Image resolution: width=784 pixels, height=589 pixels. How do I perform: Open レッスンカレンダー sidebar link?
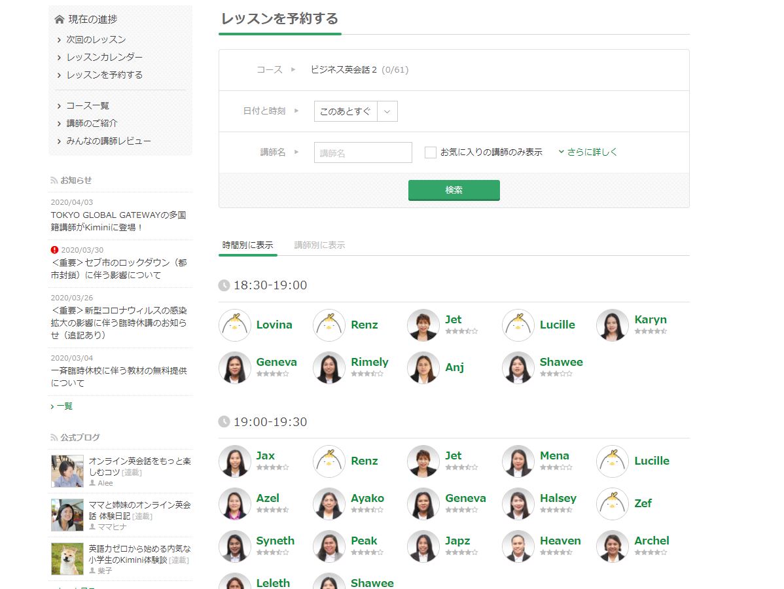click(104, 57)
